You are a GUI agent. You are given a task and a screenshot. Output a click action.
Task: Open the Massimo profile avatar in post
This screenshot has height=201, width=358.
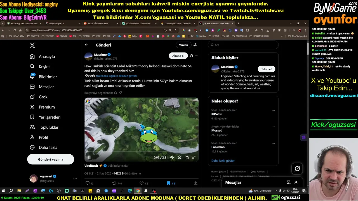point(88,56)
